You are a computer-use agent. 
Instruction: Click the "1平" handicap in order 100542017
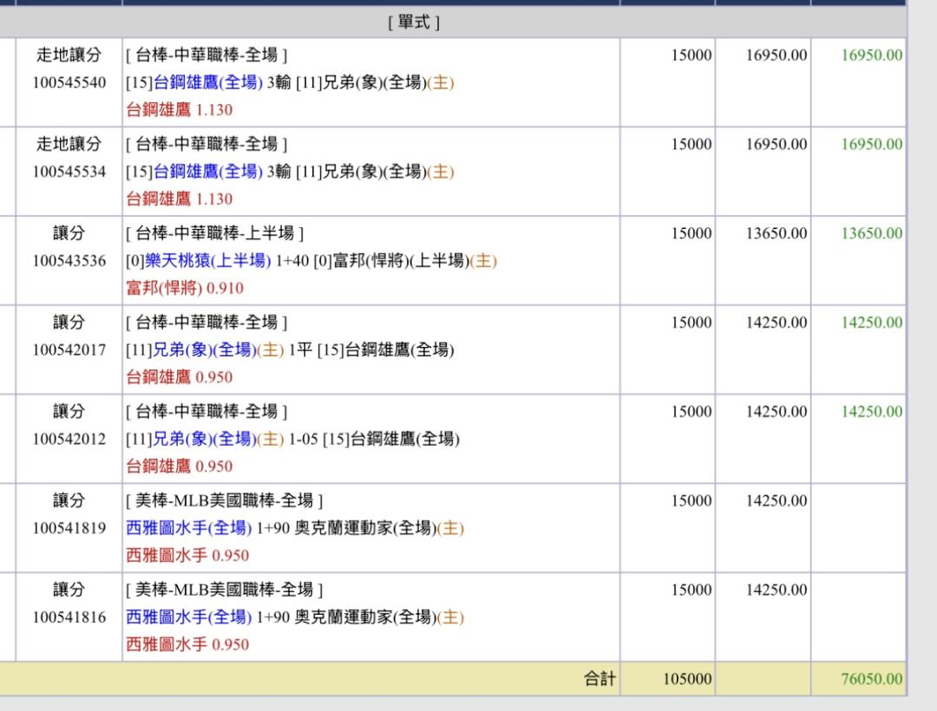pos(300,349)
